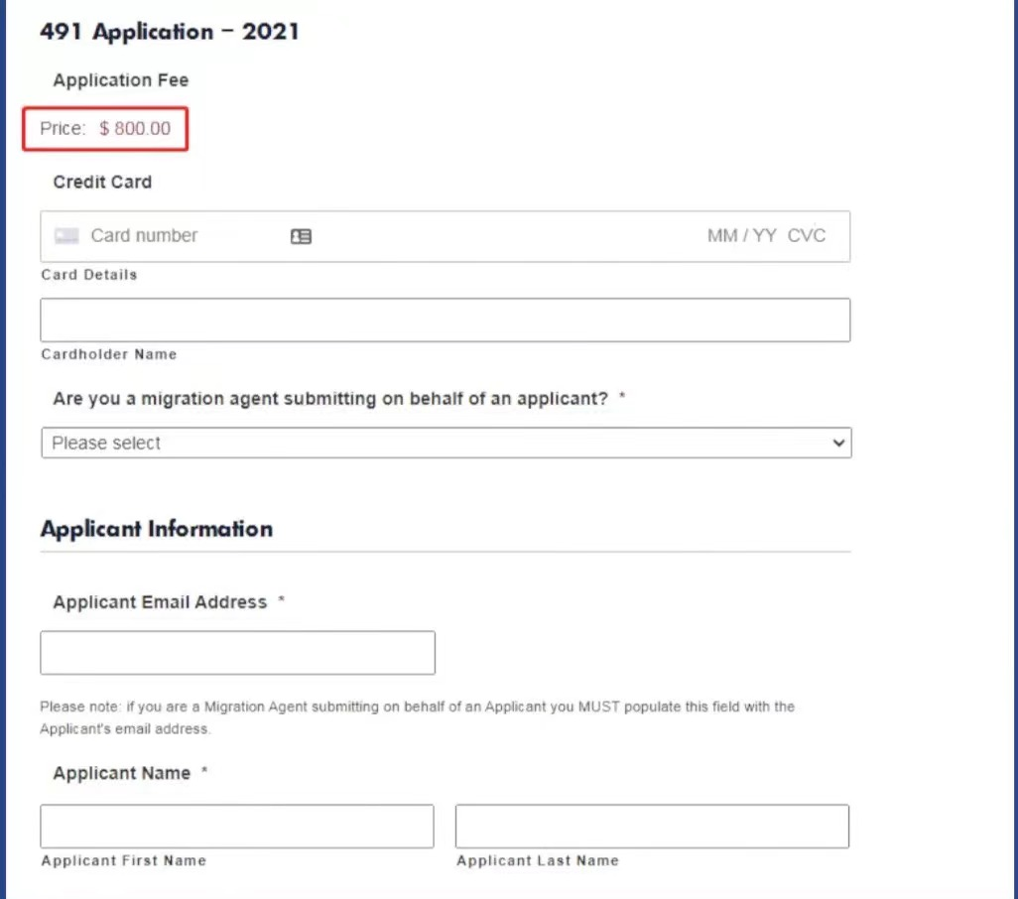
Task: Click the $ 800.00 price amount
Action: (x=135, y=129)
